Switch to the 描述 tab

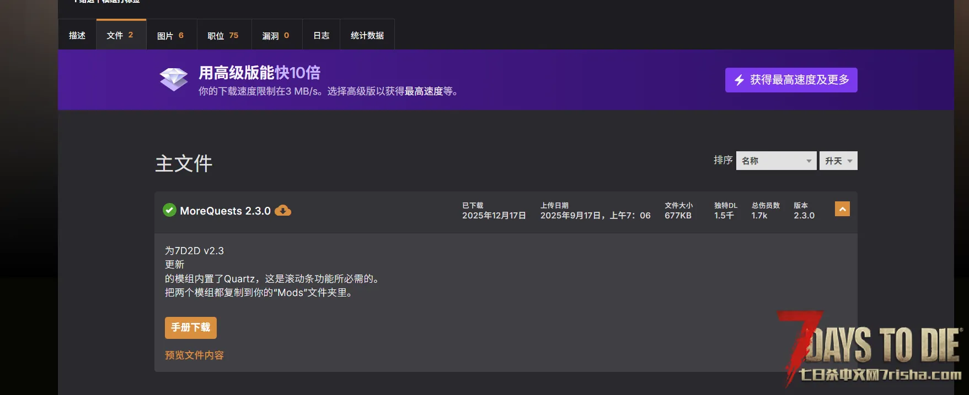click(x=77, y=35)
